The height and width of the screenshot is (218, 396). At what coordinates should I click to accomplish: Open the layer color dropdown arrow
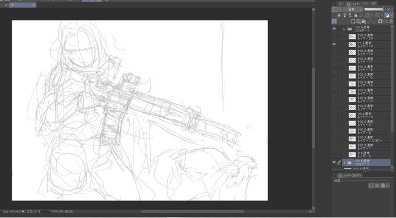[392, 15]
